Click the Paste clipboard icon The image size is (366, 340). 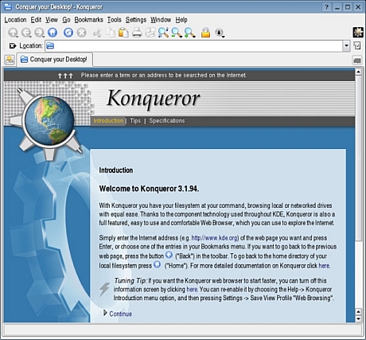point(123,33)
